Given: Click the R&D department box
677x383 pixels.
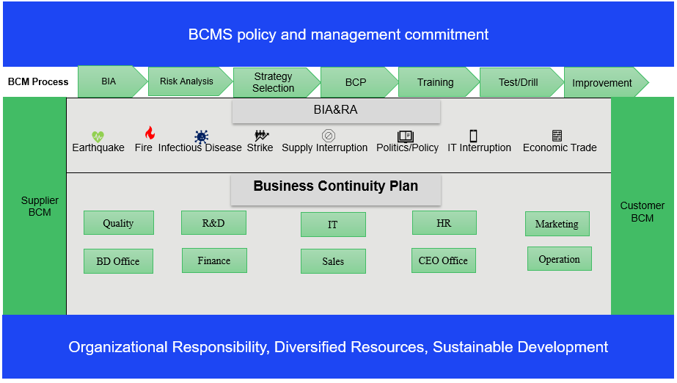Looking at the screenshot, I should 213,222.
